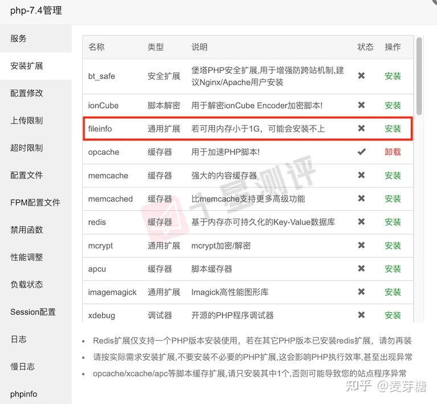Click the xdebug name cell
The height and width of the screenshot is (404, 437).
tap(101, 316)
